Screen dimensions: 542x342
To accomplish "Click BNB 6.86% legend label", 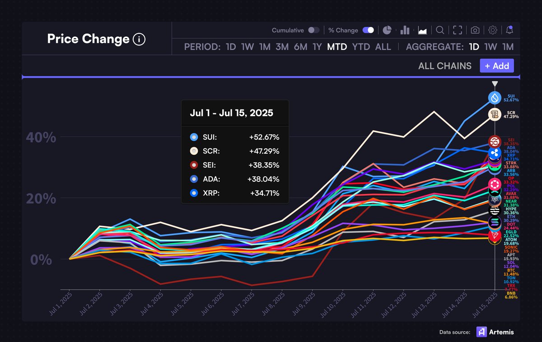I will click(x=510, y=296).
